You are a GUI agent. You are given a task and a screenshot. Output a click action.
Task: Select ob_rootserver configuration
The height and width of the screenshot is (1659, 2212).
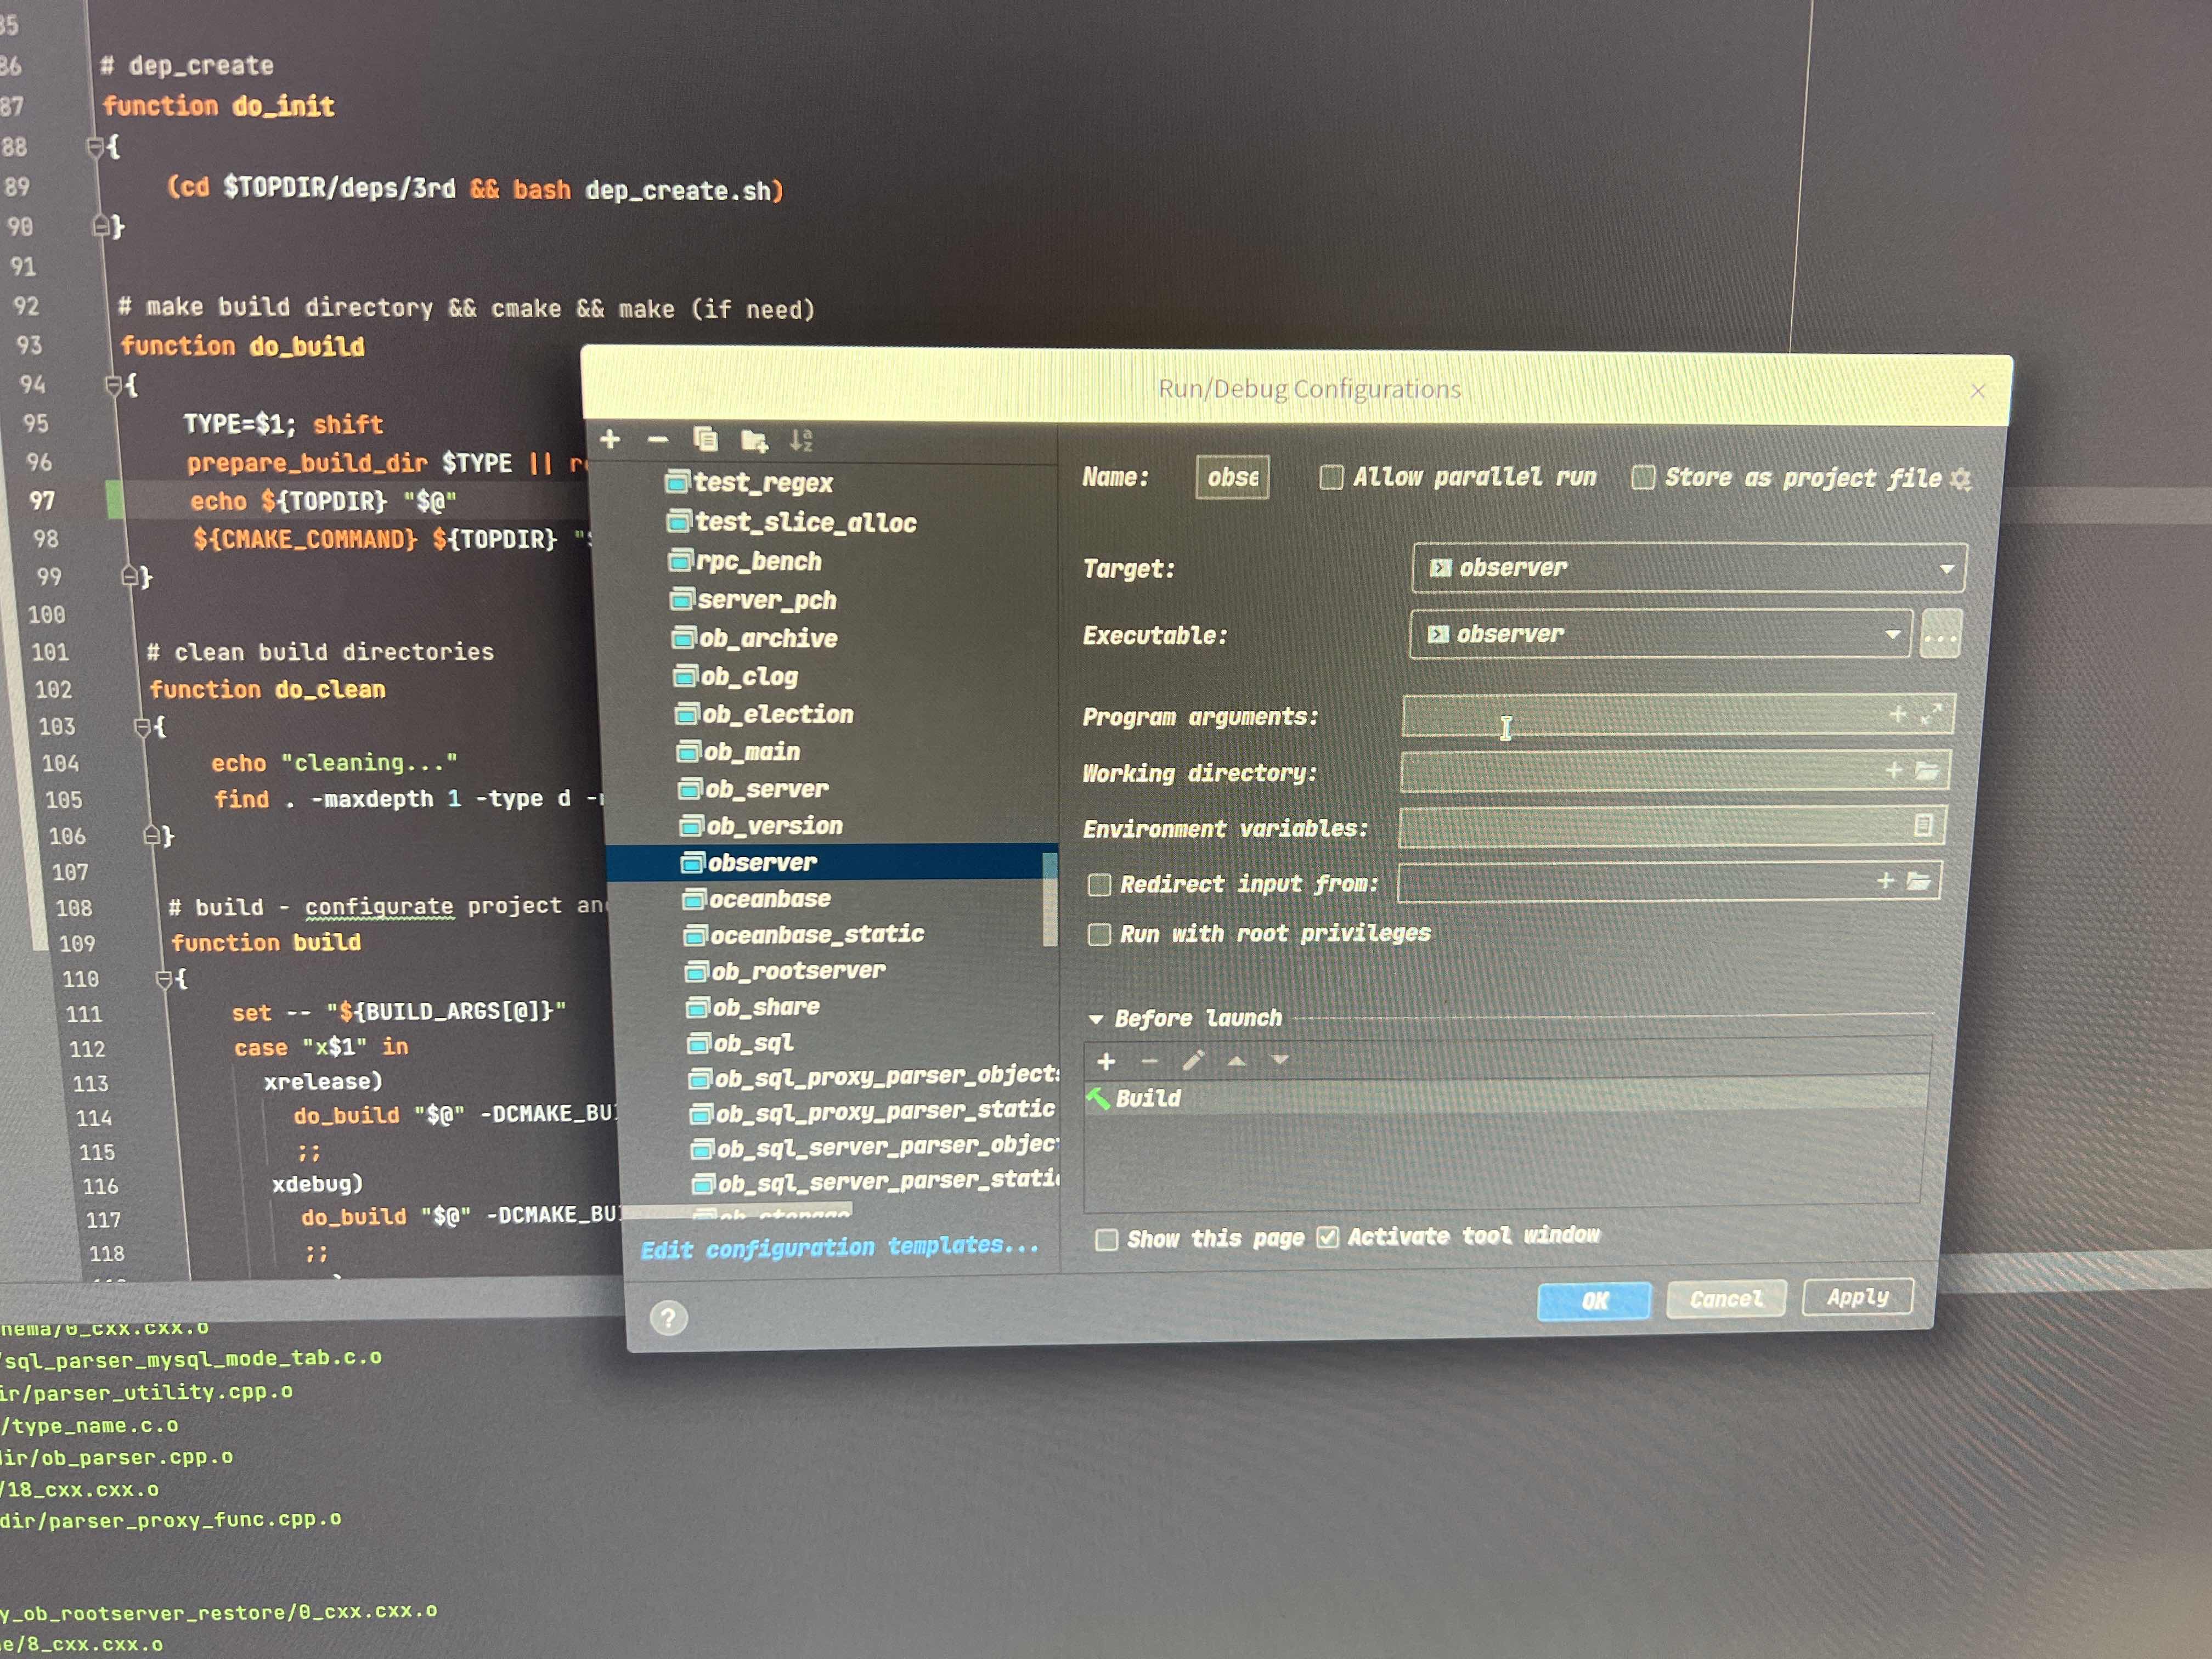[x=786, y=971]
